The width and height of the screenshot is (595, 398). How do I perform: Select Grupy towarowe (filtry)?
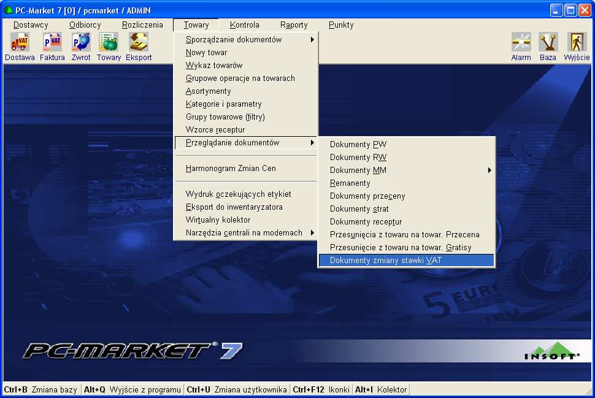(x=246, y=117)
